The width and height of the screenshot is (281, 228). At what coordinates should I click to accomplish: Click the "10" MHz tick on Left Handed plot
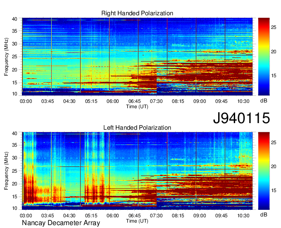(x=14, y=208)
